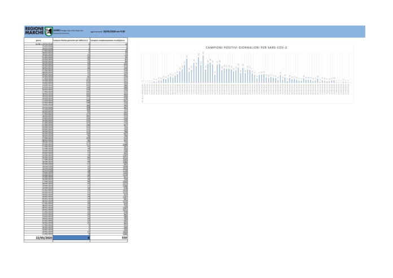Click the 'Campioni complessivamente testati/giorno' column header
393x278 pixels.
pyautogui.click(x=109, y=40)
